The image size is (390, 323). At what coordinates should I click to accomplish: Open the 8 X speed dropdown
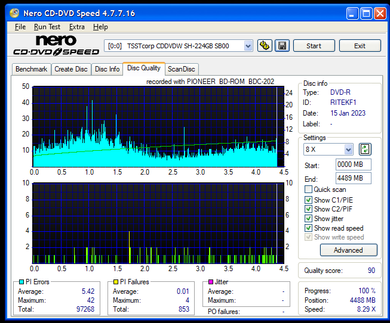[348, 150]
